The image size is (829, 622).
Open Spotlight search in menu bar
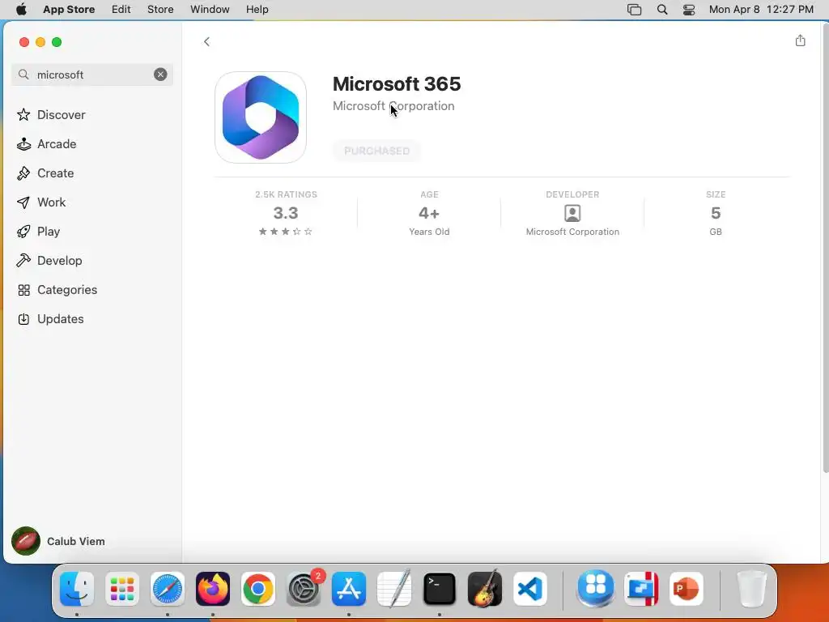662,10
